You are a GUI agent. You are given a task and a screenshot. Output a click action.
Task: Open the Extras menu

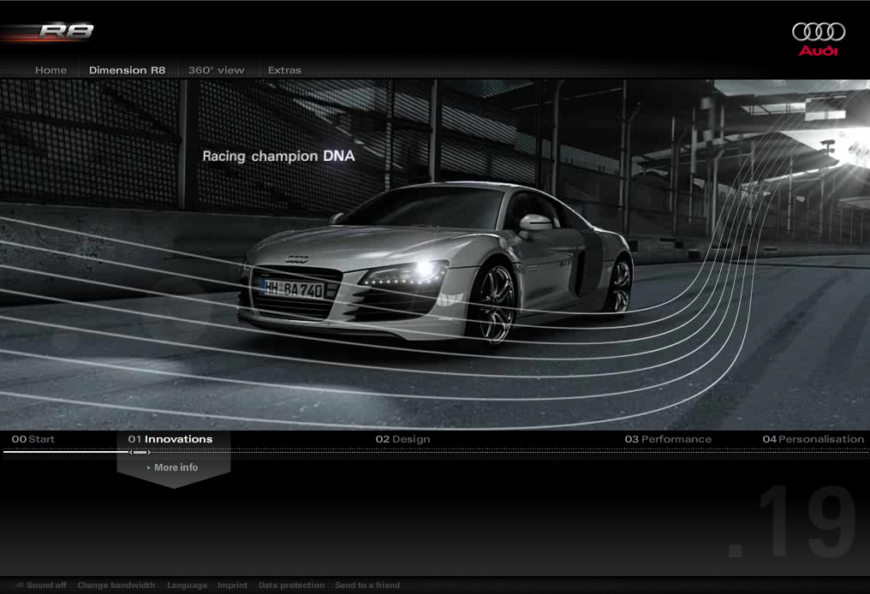point(284,70)
